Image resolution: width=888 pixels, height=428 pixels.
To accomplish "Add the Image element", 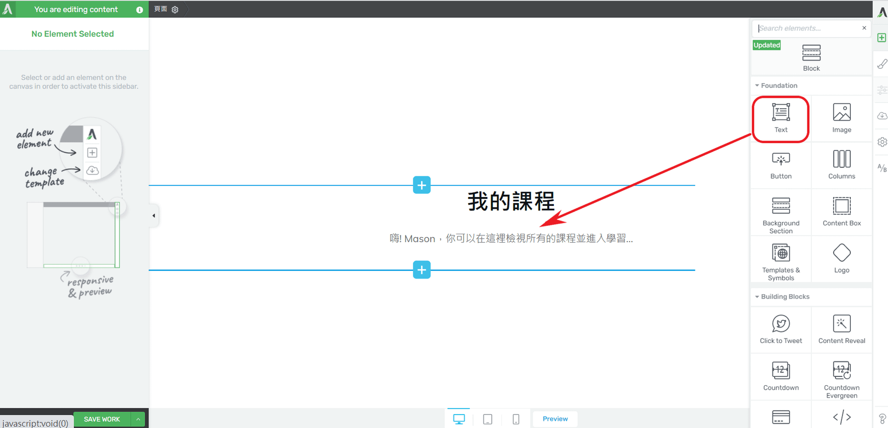I will 841,119.
